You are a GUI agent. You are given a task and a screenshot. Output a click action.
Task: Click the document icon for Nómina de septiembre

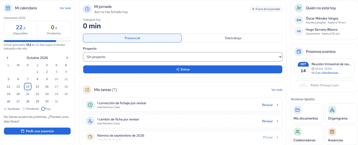[90, 137]
